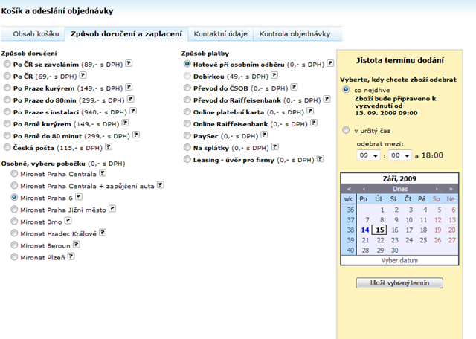The image size is (476, 339).
Task: Go to next month in calendar
Action: [437, 189]
